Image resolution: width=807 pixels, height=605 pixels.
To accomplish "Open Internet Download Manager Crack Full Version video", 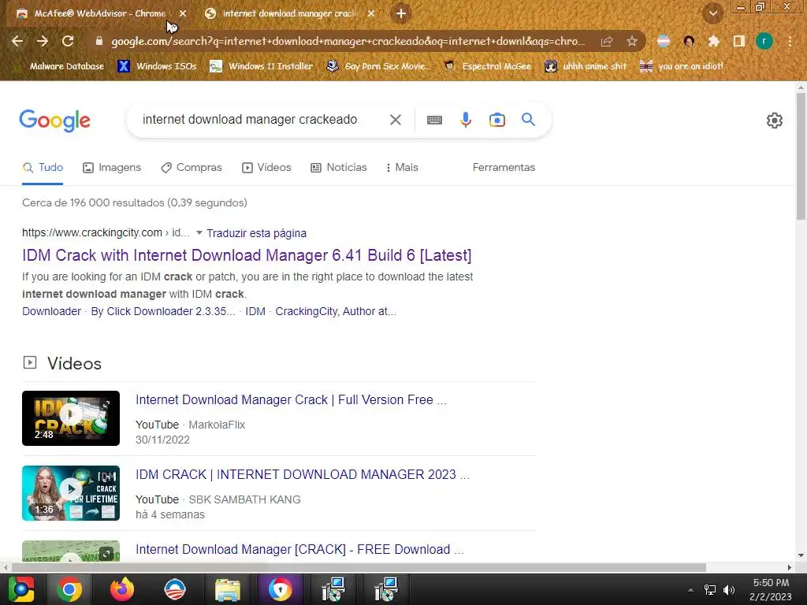I will (x=292, y=399).
